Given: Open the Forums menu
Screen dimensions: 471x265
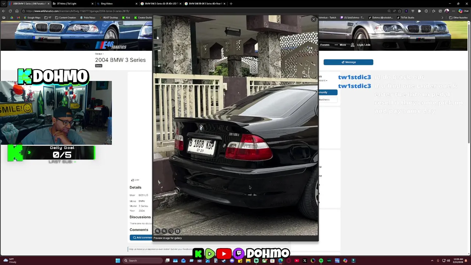Looking at the screenshot, I should click(x=325, y=45).
